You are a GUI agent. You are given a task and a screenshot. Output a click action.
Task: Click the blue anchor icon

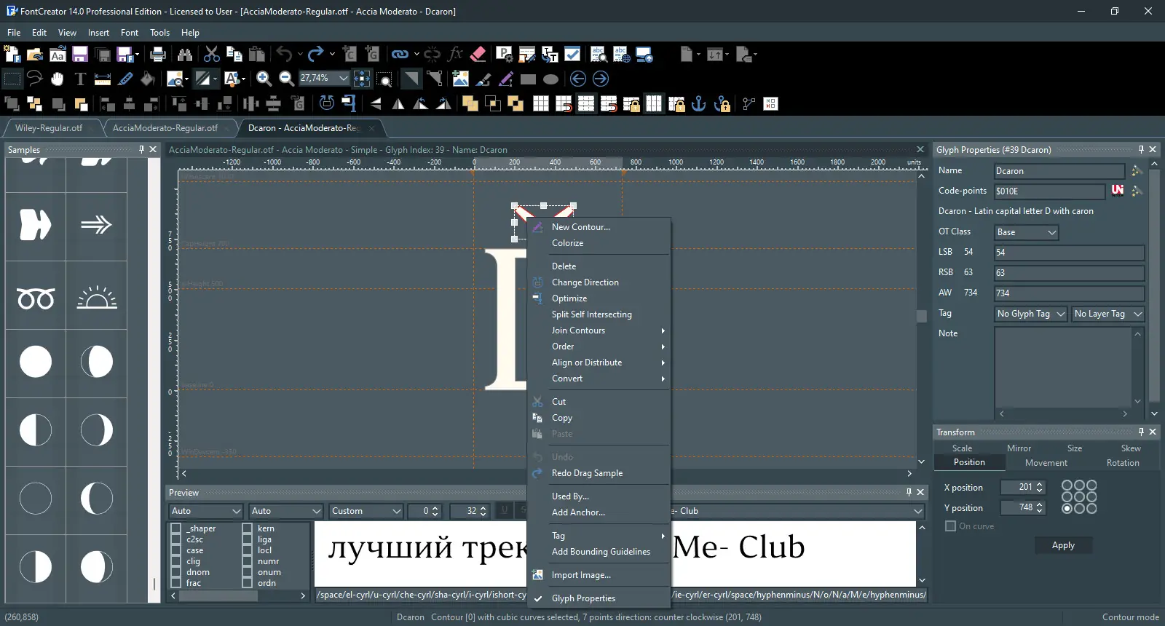point(699,103)
